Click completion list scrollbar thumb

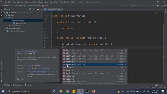click(127, 51)
